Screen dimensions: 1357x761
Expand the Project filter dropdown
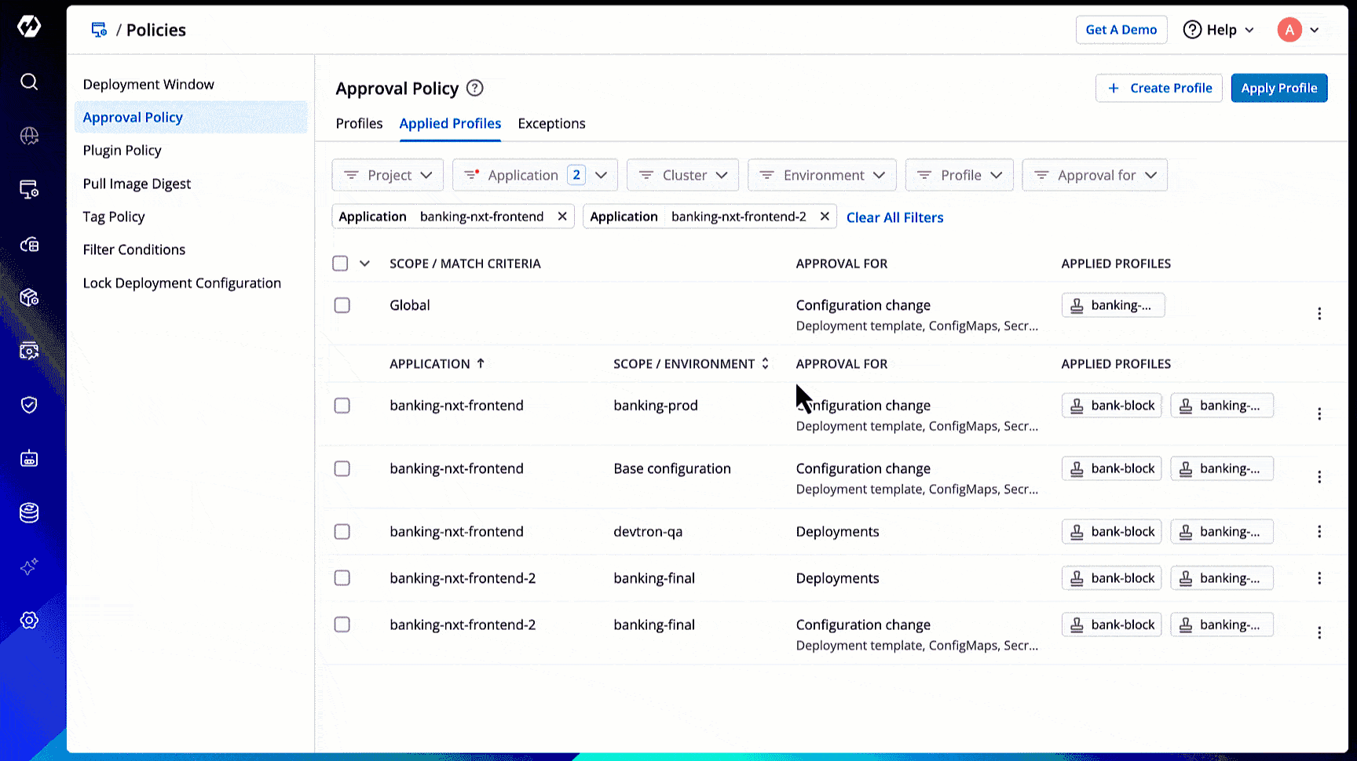click(x=388, y=175)
